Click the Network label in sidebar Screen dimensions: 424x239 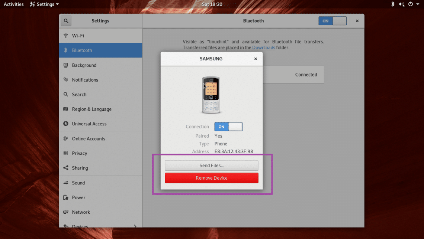[81, 212]
